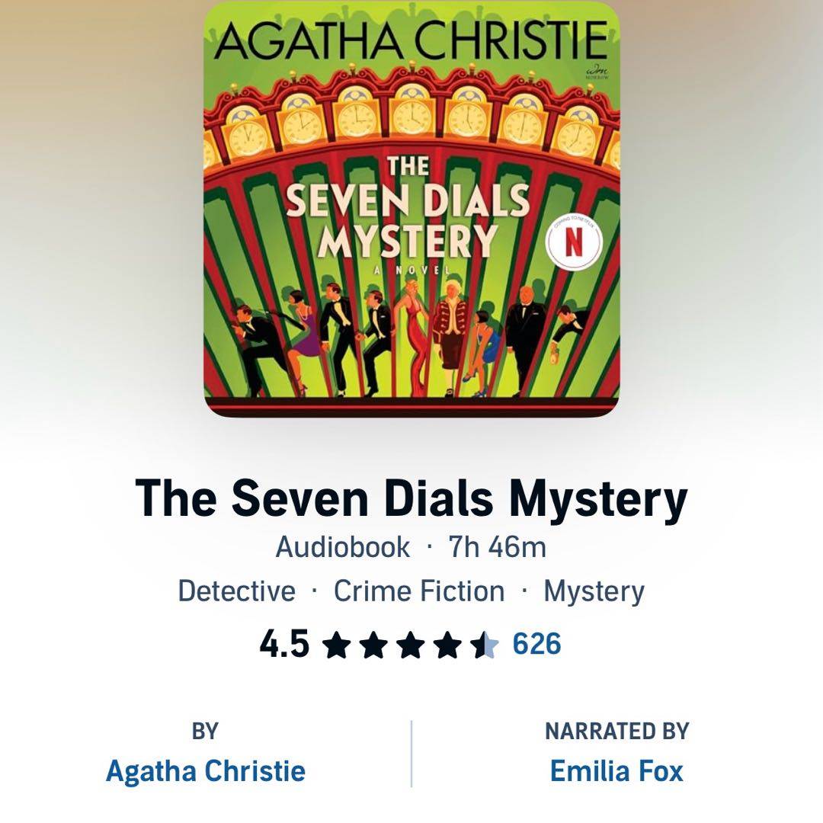Click the half-filled fifth rating star
Screen dimensions: 823x823
[x=483, y=645]
